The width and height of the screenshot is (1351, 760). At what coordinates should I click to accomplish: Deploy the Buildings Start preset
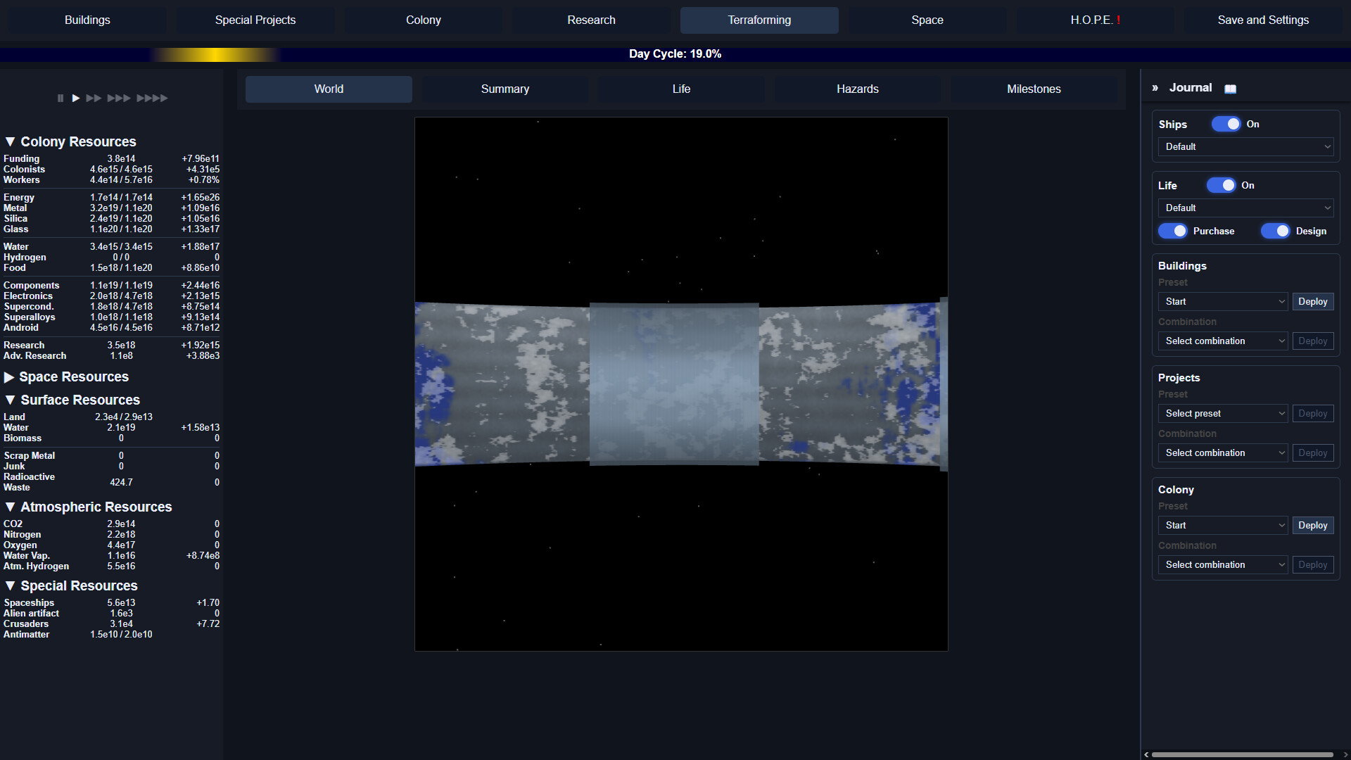coord(1312,301)
